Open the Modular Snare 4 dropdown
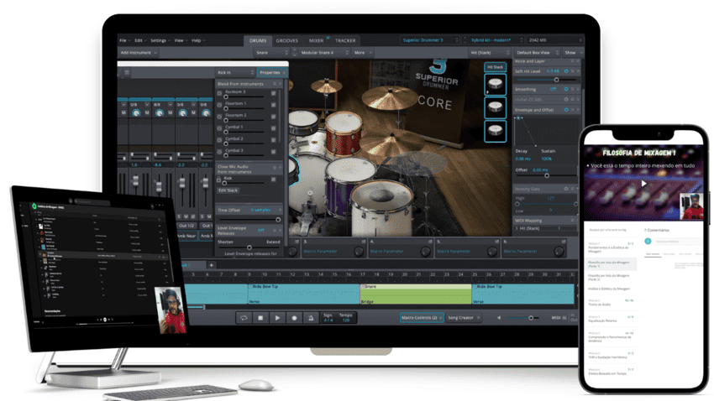 (x=325, y=53)
